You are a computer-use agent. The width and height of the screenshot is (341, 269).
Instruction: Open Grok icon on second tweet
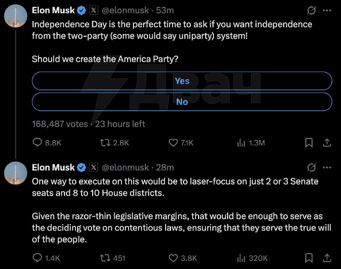point(311,168)
